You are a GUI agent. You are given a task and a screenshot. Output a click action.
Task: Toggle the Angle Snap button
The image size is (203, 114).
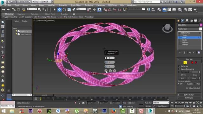pos(110,9)
